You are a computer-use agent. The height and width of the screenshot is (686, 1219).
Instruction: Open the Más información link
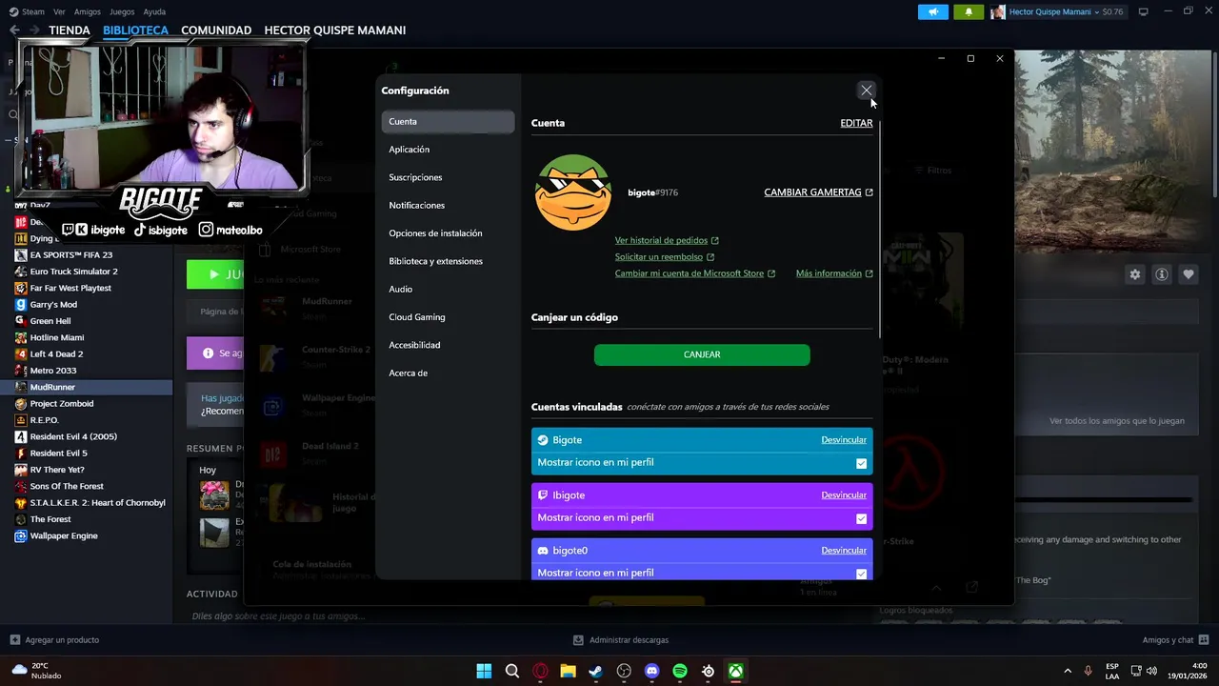pos(834,273)
